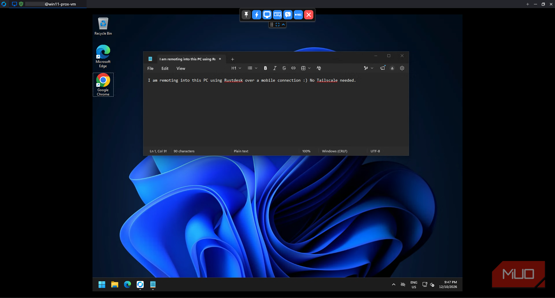Click the Windows (CRLF) status entry
The height and width of the screenshot is (298, 555).
[335, 151]
